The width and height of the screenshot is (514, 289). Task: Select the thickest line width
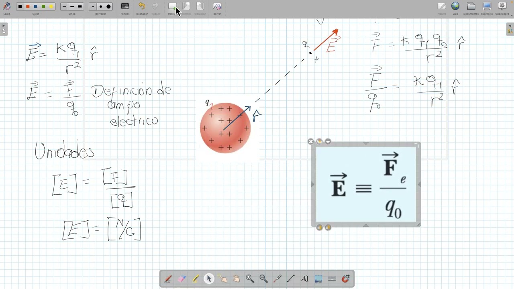pyautogui.click(x=80, y=6)
